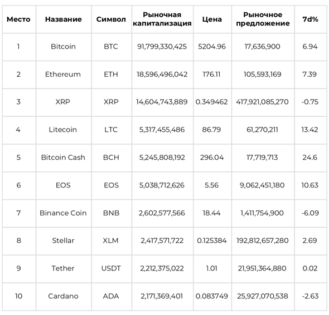
Task: Select Tether price 1.01
Action: [x=211, y=268]
